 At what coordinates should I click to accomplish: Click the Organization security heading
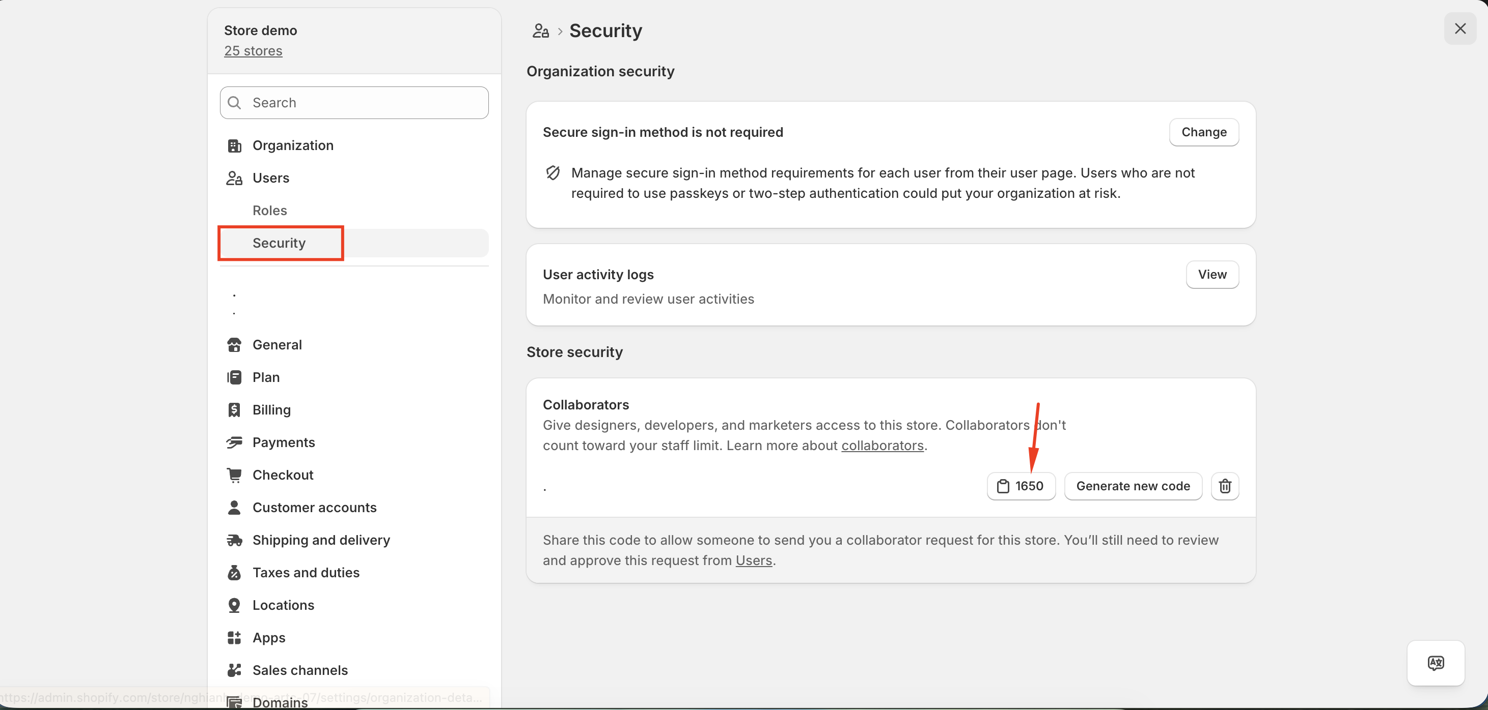pyautogui.click(x=600, y=72)
